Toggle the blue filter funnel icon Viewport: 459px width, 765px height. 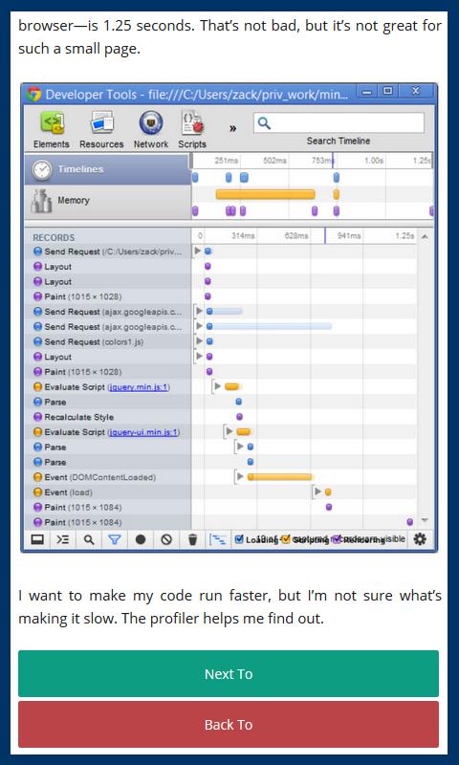tap(115, 539)
